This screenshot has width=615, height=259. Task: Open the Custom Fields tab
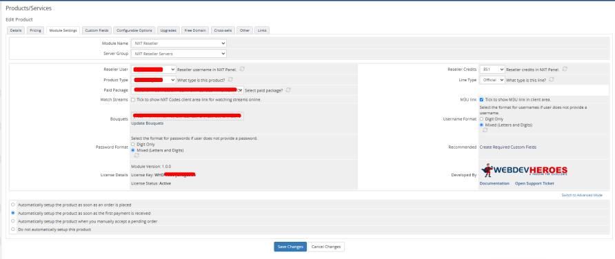[x=97, y=30]
